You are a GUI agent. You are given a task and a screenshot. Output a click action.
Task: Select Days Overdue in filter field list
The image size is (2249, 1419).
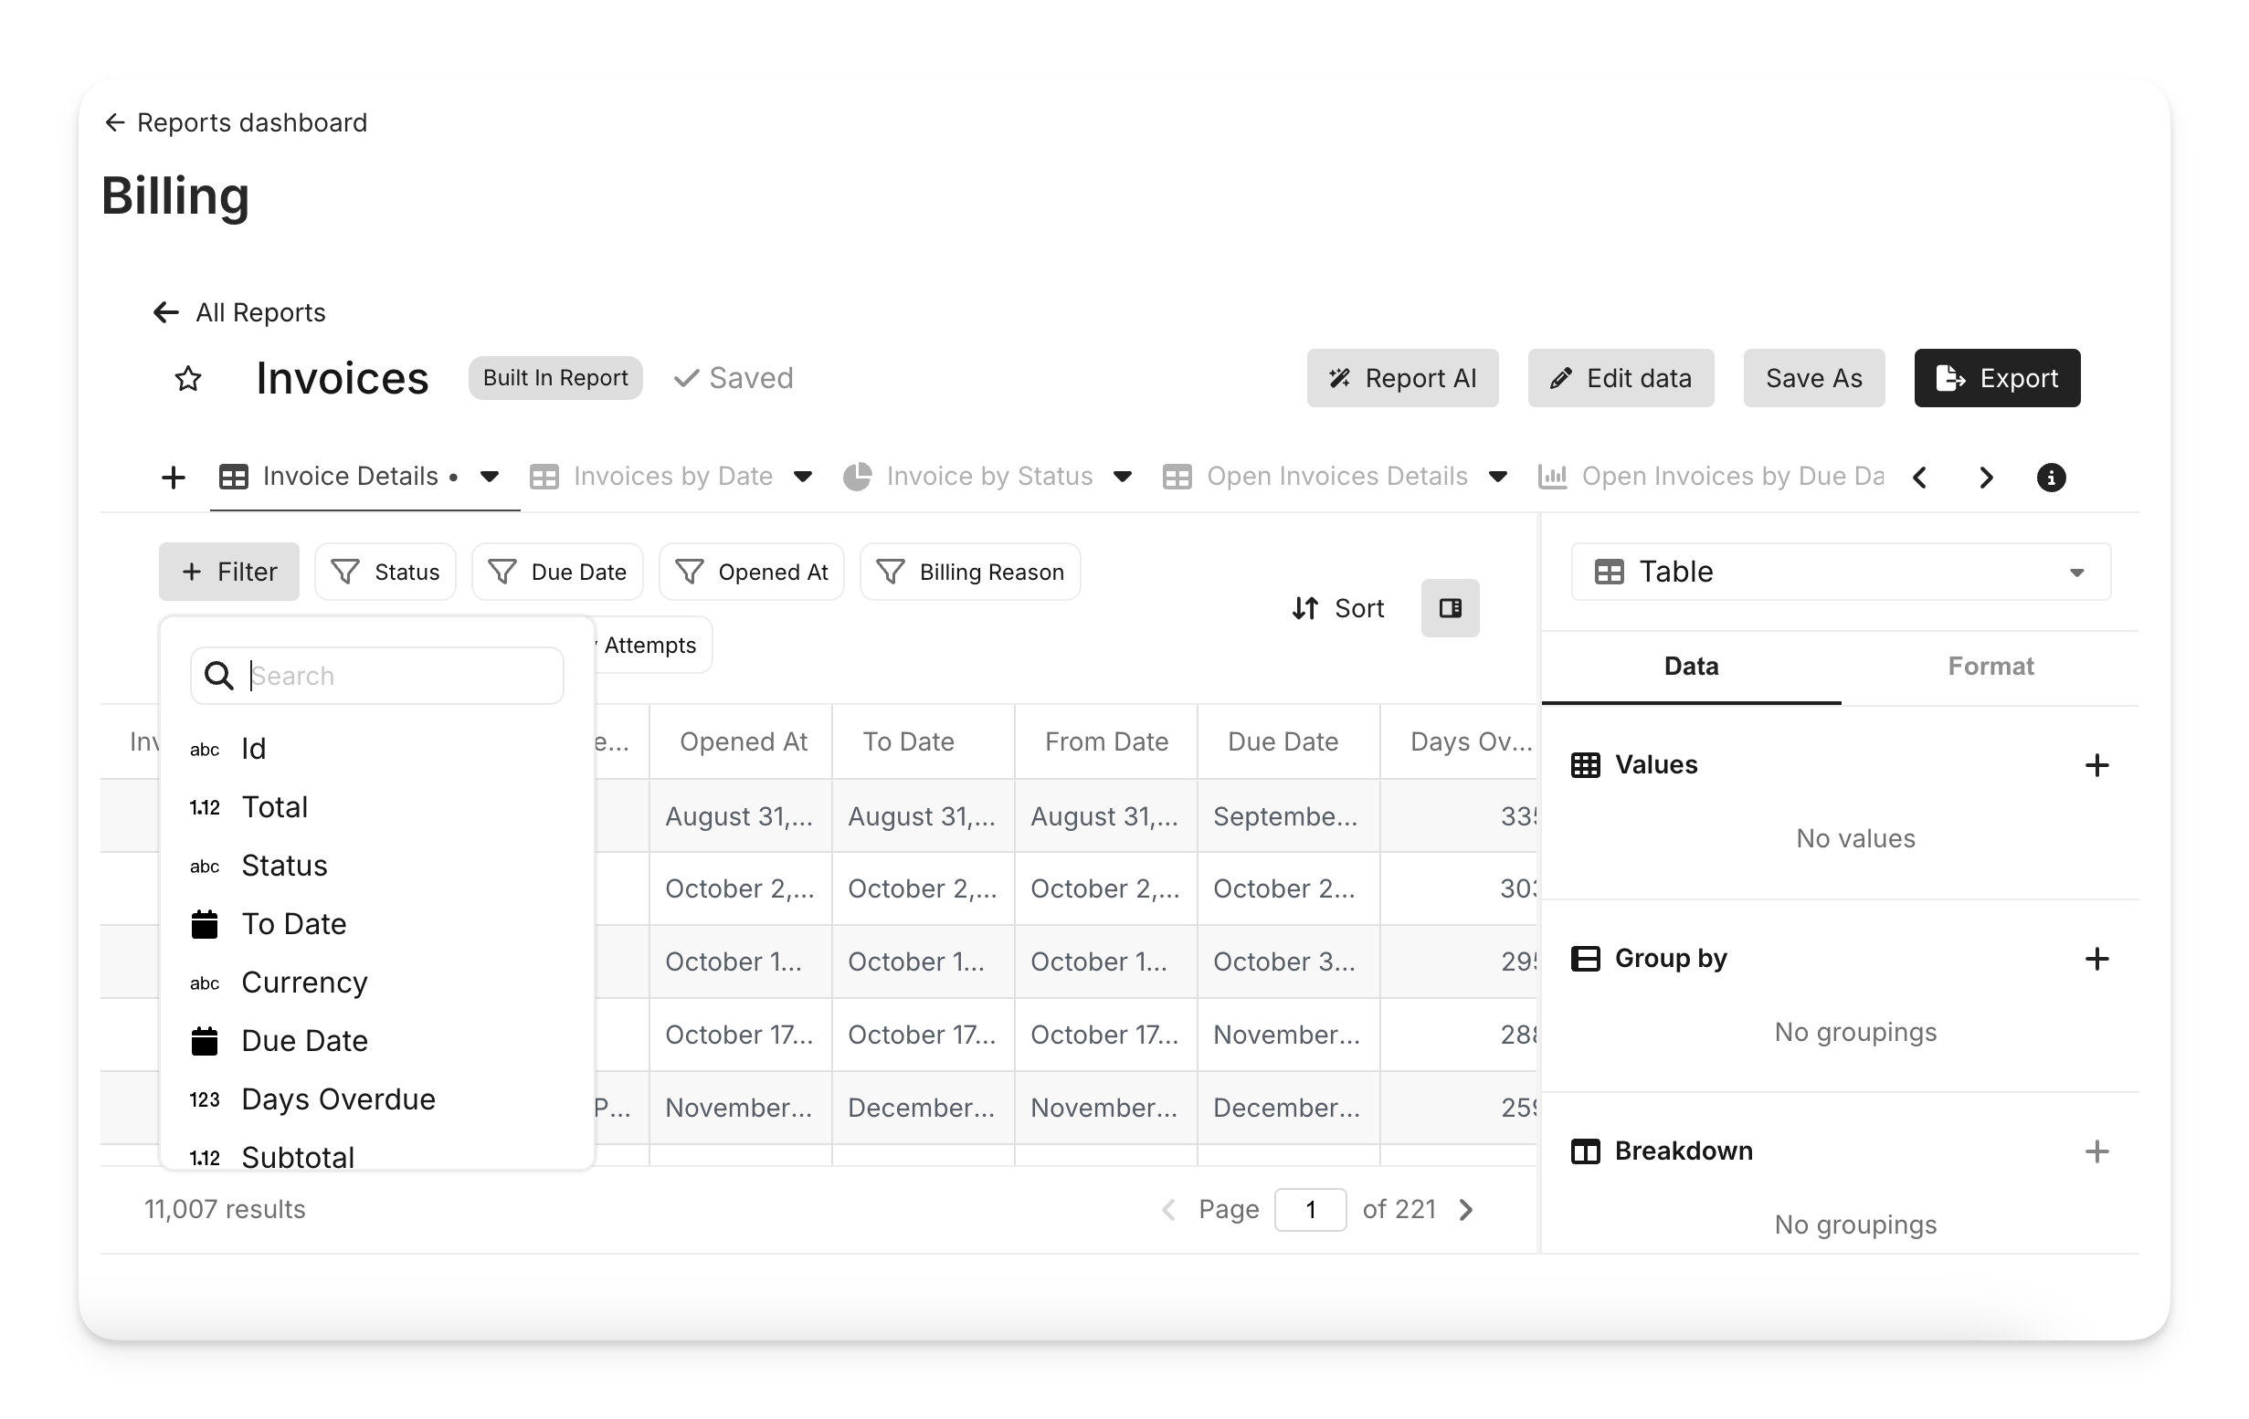click(338, 1099)
